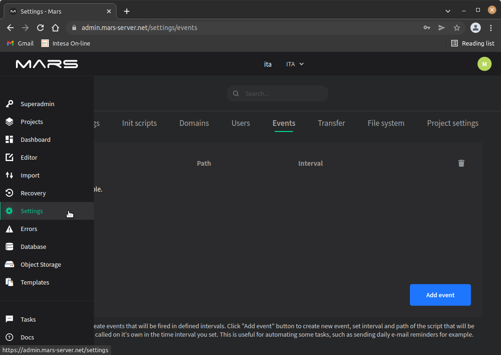Open Chrome's tab search chevron
Image resolution: width=501 pixels, height=355 pixels.
coord(447,10)
